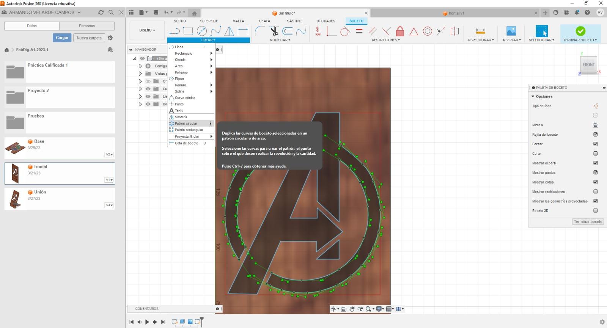
Task: Click the timeline end marker
Action: [x=202, y=322]
